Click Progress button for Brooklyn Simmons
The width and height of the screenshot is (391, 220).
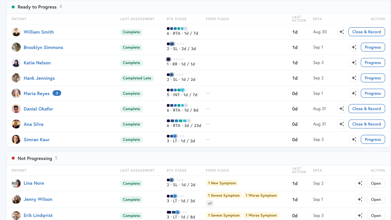tap(373, 47)
